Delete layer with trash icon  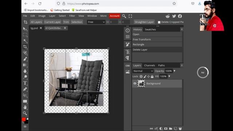pos(180,128)
